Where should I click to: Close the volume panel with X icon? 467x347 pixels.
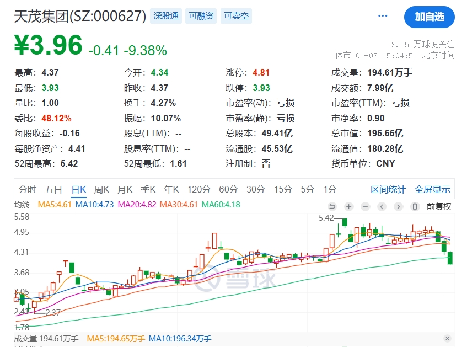pyautogui.click(x=447, y=338)
